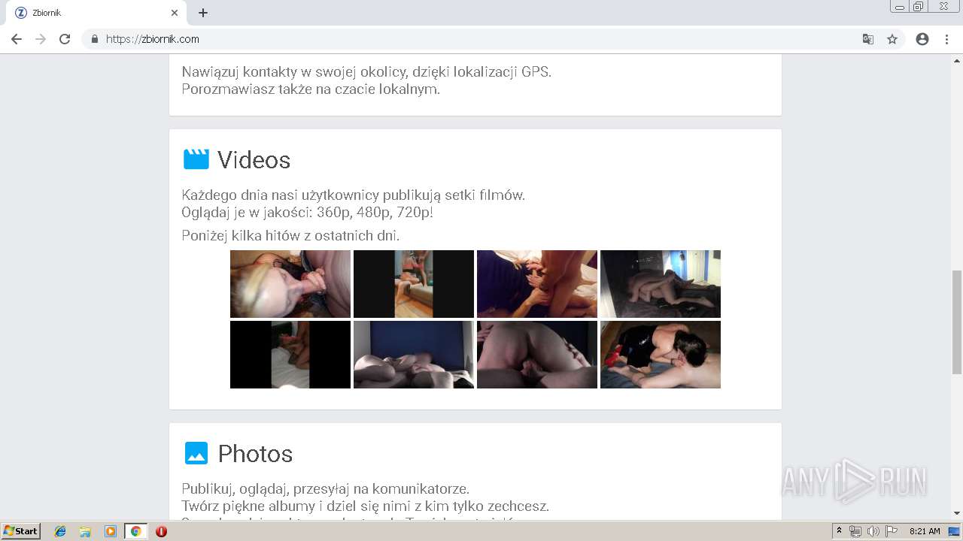Viewport: 963px width, 541px height.
Task: Click the page scrollbar thumb
Action: pyautogui.click(x=957, y=322)
